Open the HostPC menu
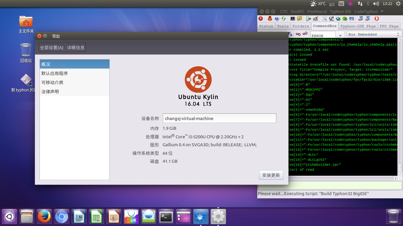This screenshot has height=226, width=403. coord(297,11)
